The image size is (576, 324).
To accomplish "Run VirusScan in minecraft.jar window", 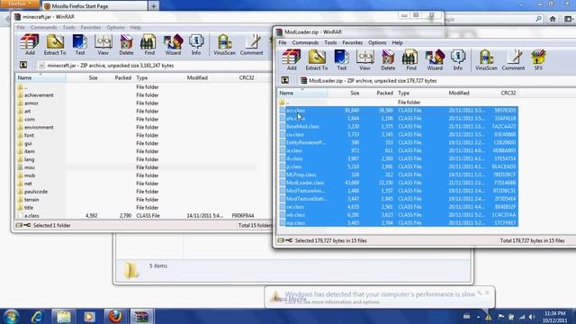I will coord(224,45).
